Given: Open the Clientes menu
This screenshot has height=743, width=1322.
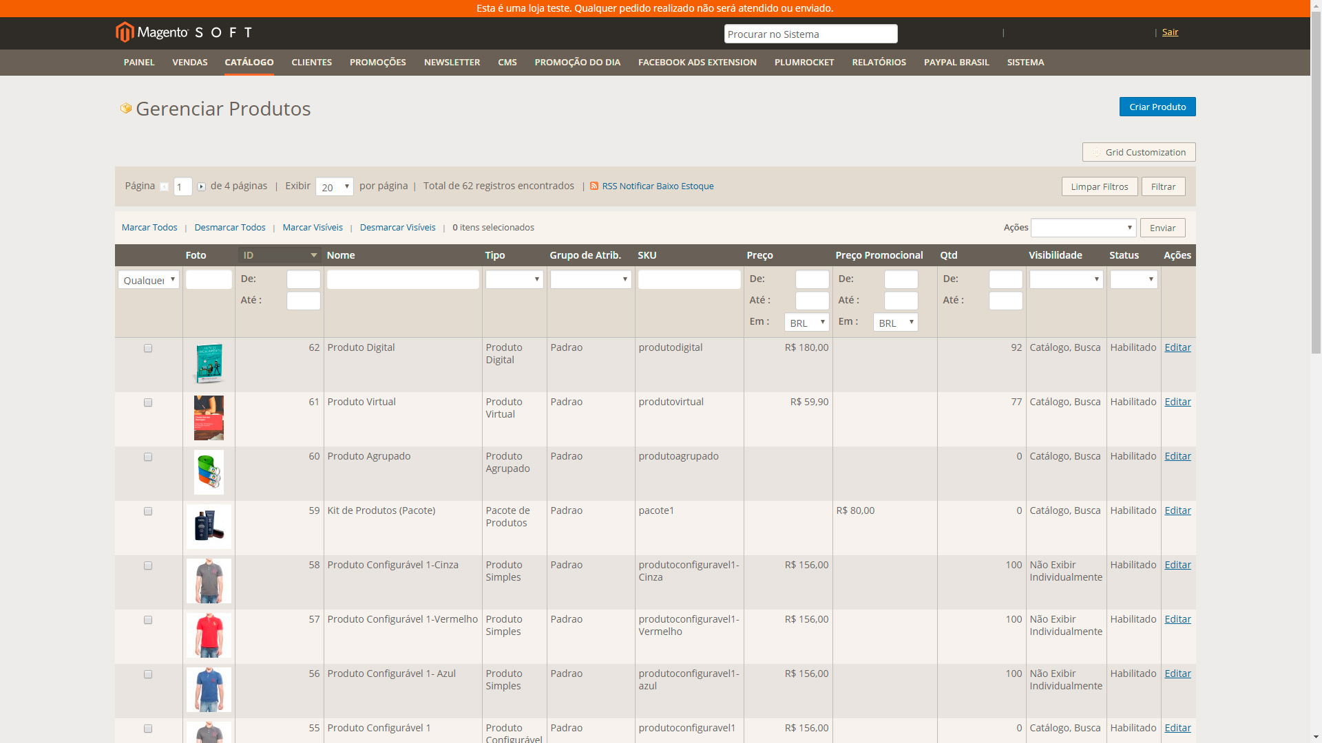Looking at the screenshot, I should coord(312,62).
